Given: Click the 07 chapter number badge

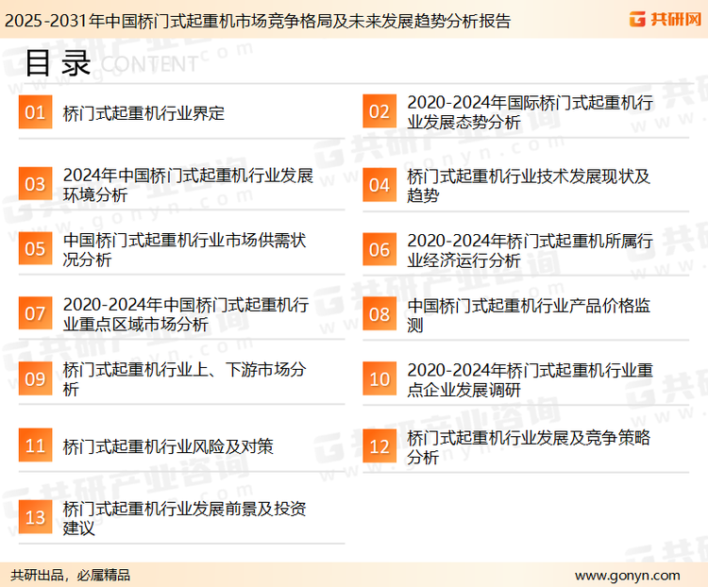Looking at the screenshot, I should coord(35,313).
